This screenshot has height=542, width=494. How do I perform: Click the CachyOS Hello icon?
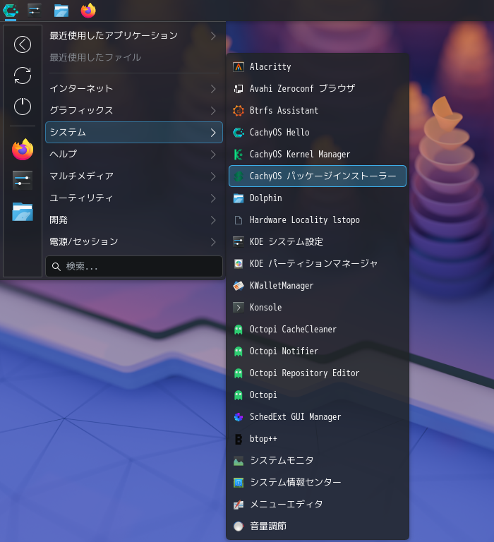coord(239,133)
